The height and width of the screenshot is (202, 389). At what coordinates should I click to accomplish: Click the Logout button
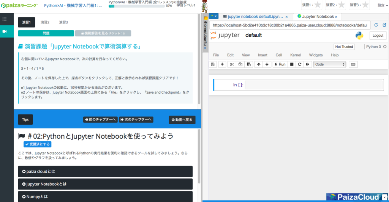click(378, 36)
